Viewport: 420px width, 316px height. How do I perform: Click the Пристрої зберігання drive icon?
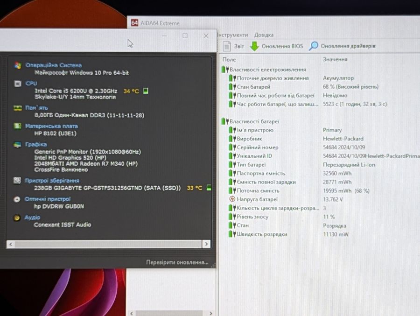17,180
